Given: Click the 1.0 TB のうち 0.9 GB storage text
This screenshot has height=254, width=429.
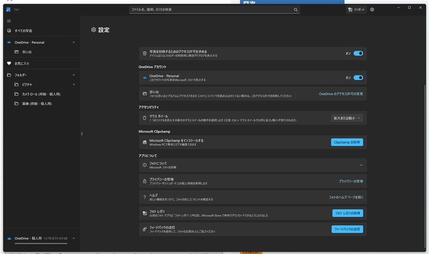Looking at the screenshot, I should pos(56,239).
